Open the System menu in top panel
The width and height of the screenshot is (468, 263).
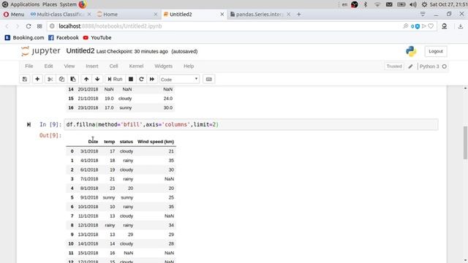point(68,4)
